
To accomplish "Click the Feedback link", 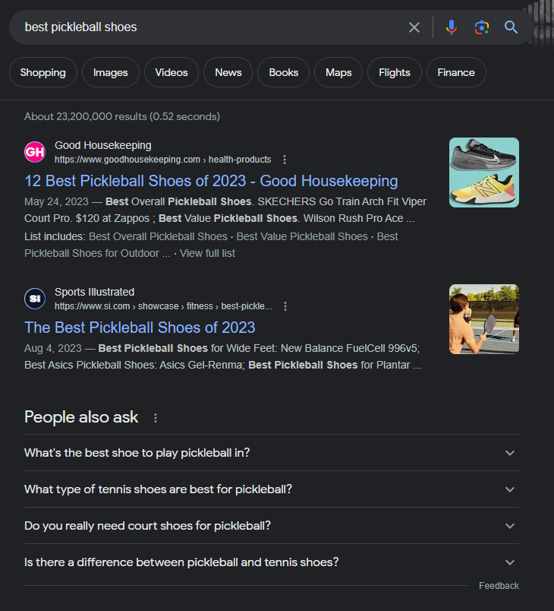I will pos(499,586).
